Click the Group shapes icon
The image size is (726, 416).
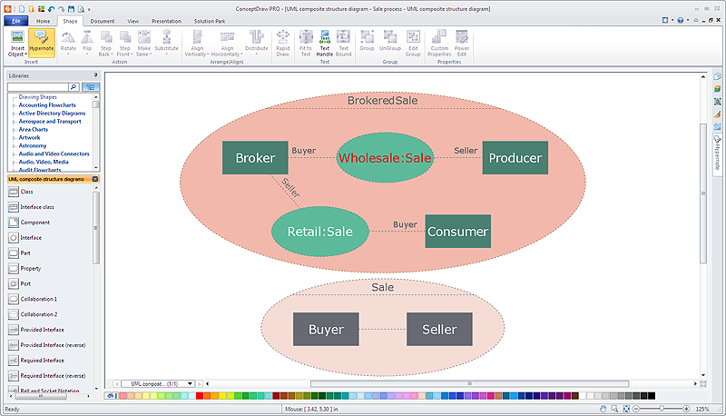pos(367,42)
